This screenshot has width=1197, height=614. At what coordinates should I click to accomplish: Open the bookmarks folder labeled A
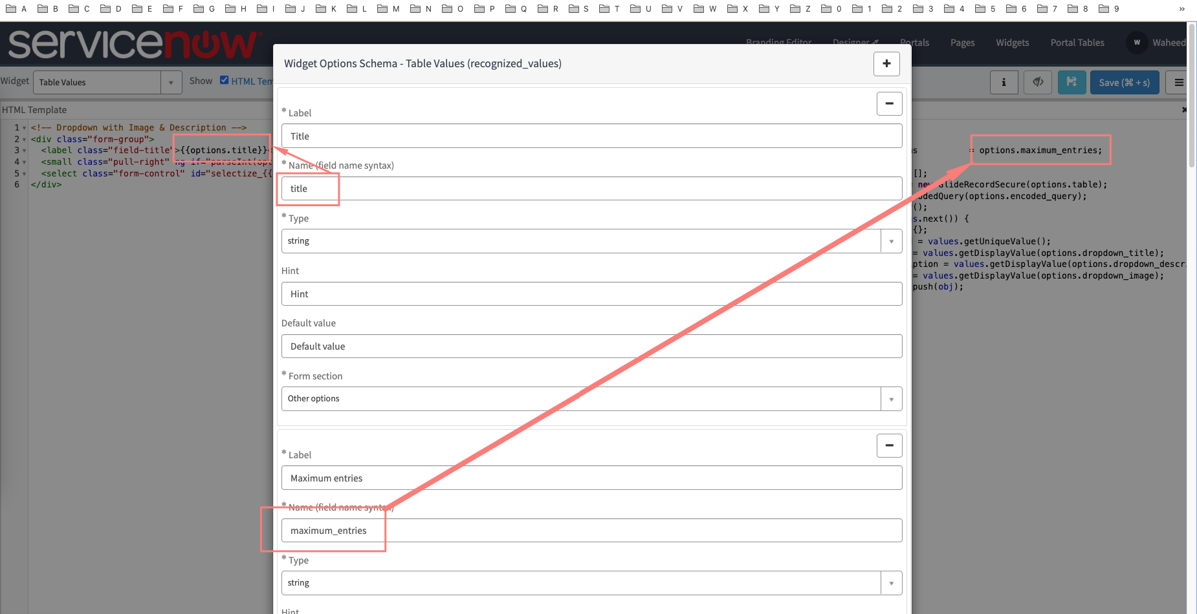click(16, 8)
